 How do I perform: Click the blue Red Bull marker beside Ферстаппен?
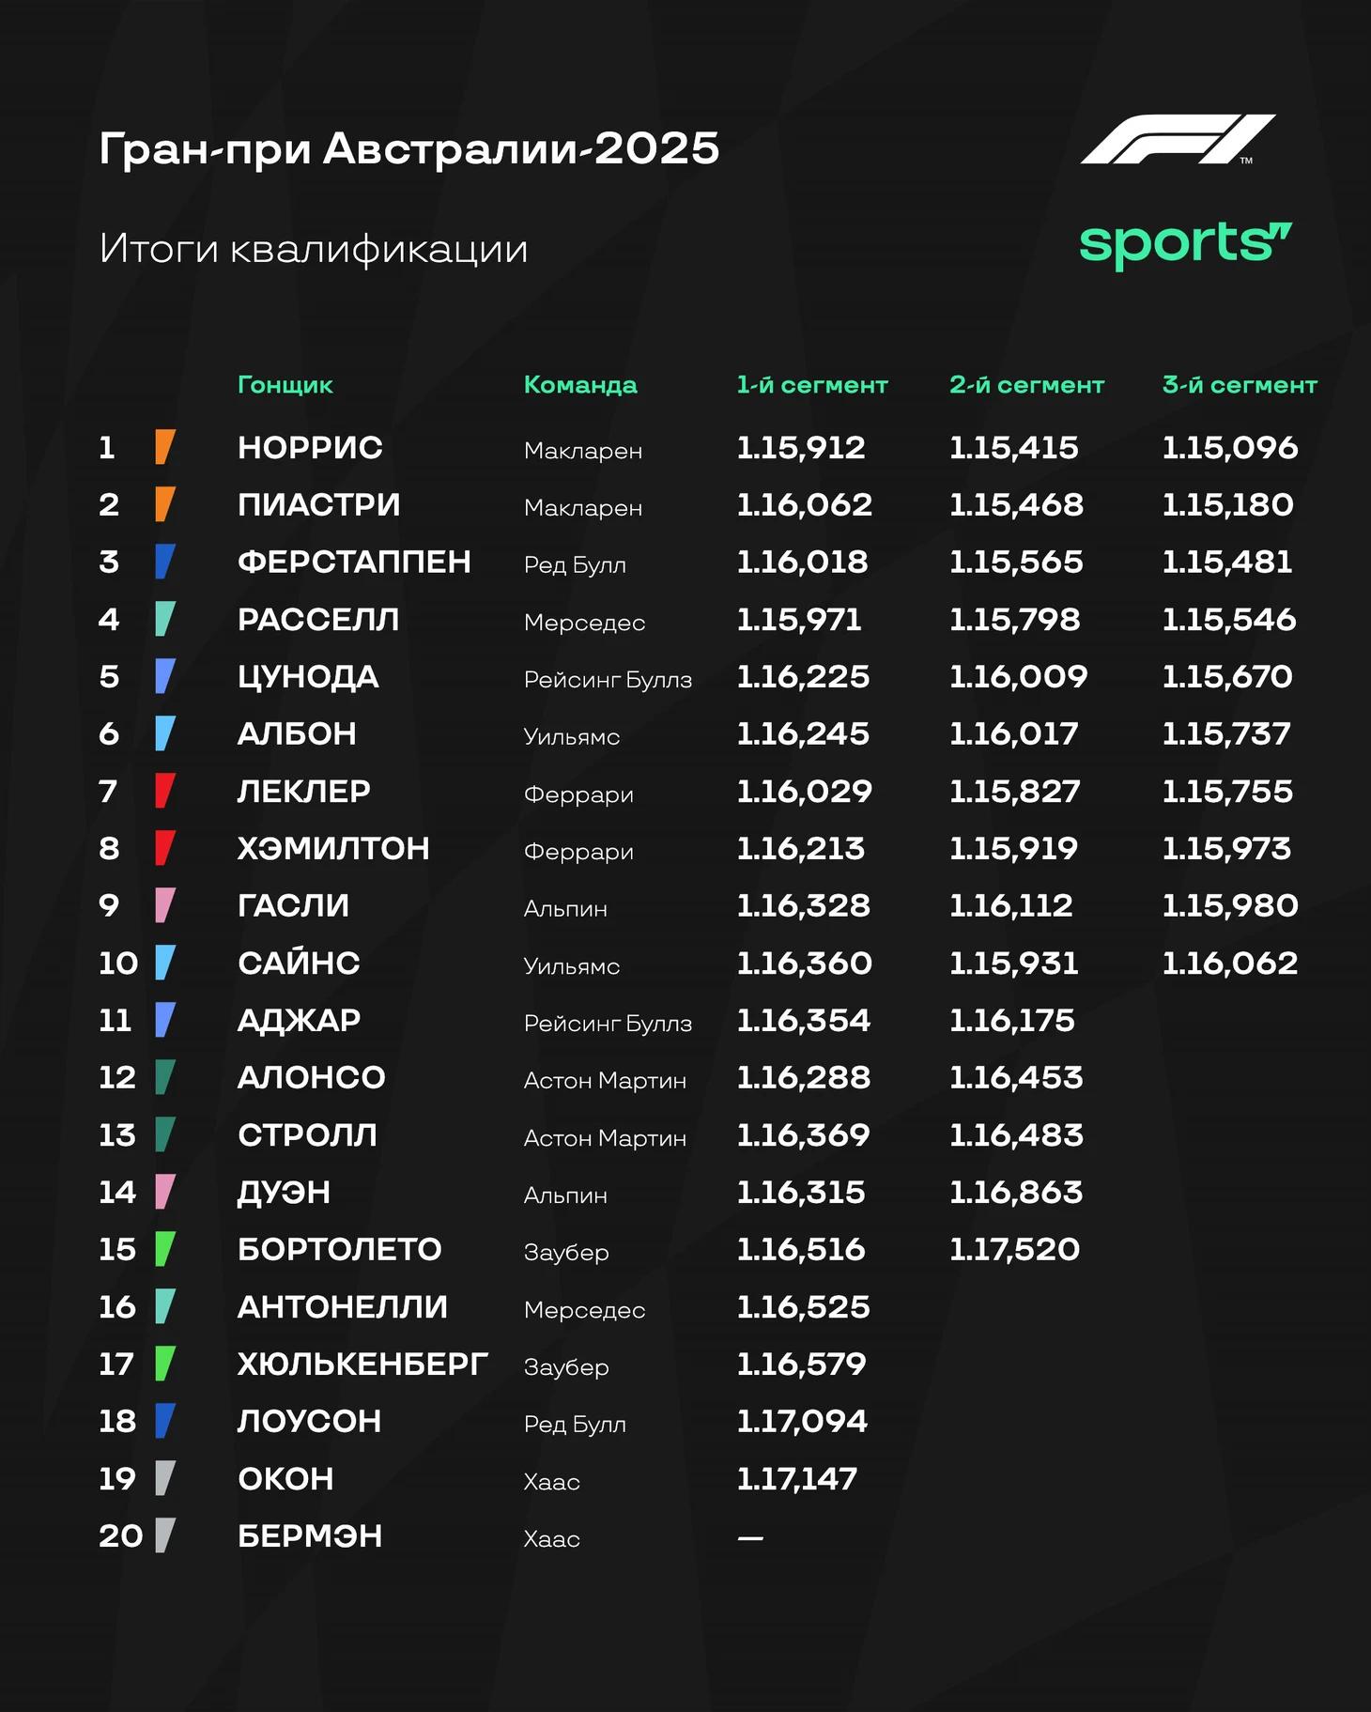(x=165, y=562)
